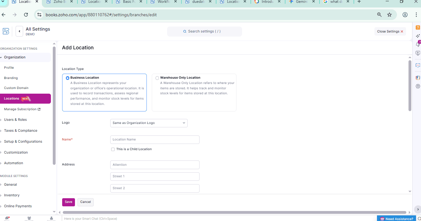Open the orange Help question mark icon
This screenshot has width=421, height=221.
point(418,27)
